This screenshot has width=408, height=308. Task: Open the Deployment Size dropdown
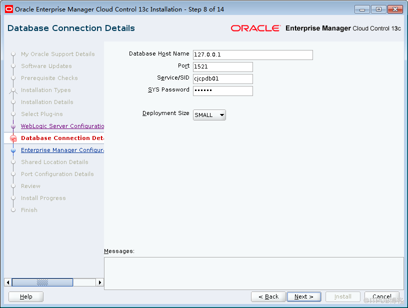[x=209, y=115]
